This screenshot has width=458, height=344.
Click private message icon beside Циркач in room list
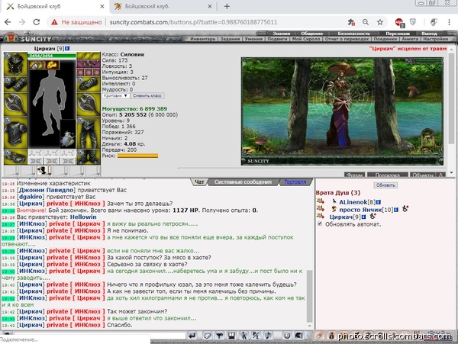[321, 216]
